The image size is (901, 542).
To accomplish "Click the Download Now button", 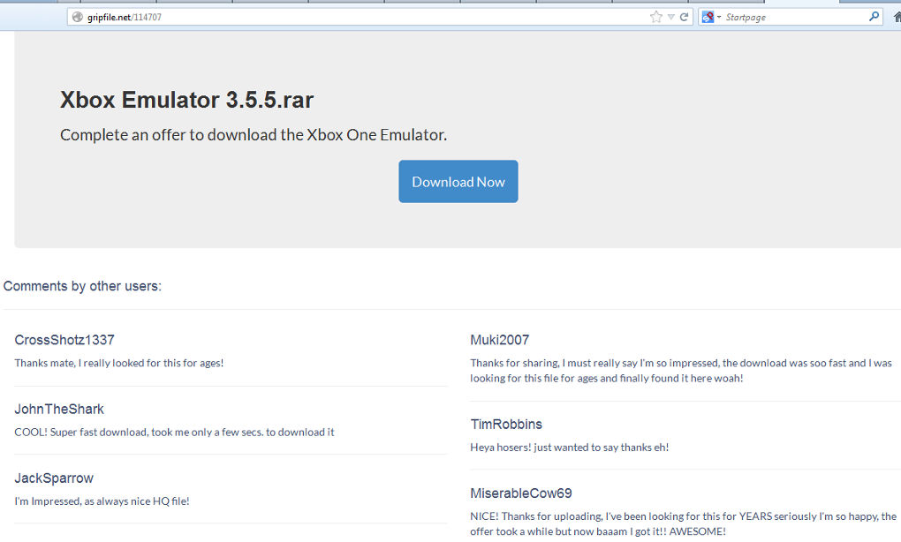I will click(x=458, y=182).
